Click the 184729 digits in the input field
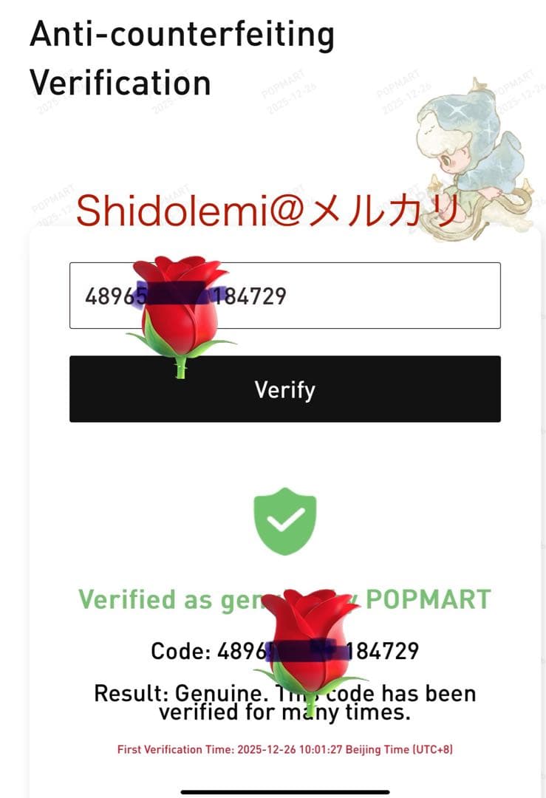The width and height of the screenshot is (546, 798). pyautogui.click(x=249, y=296)
